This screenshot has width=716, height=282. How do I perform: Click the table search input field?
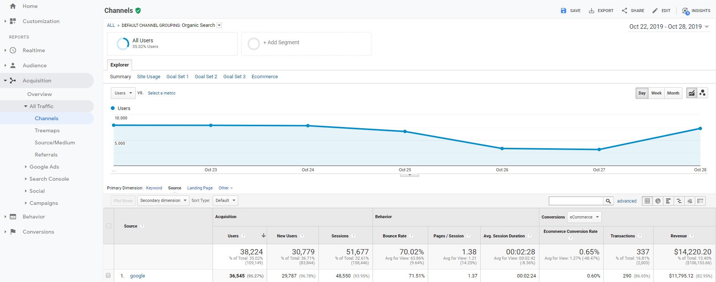[x=576, y=201]
